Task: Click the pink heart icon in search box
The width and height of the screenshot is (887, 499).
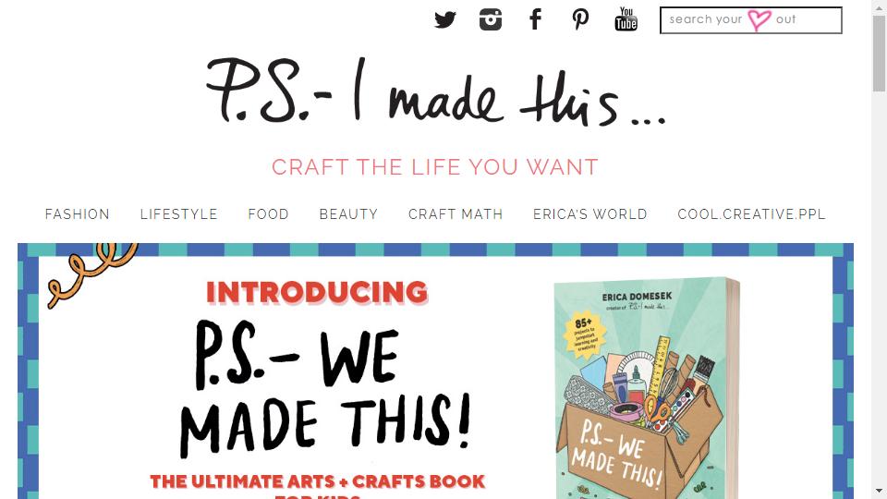Action: [x=759, y=20]
